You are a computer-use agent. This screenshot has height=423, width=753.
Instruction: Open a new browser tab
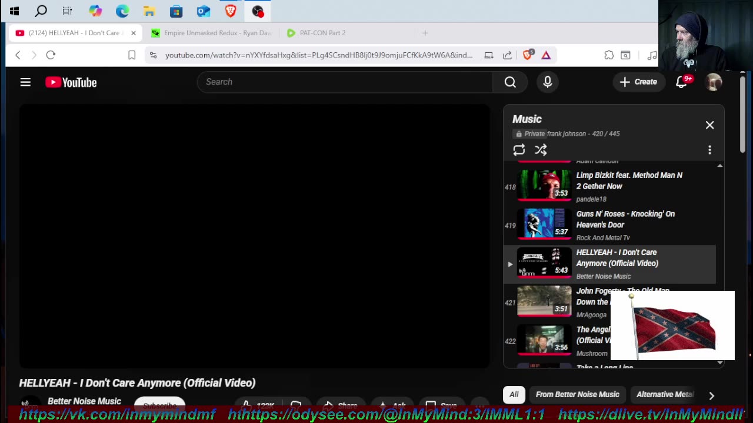click(x=425, y=33)
